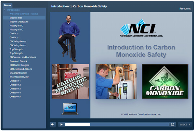Jump to Question 1

point(15,81)
